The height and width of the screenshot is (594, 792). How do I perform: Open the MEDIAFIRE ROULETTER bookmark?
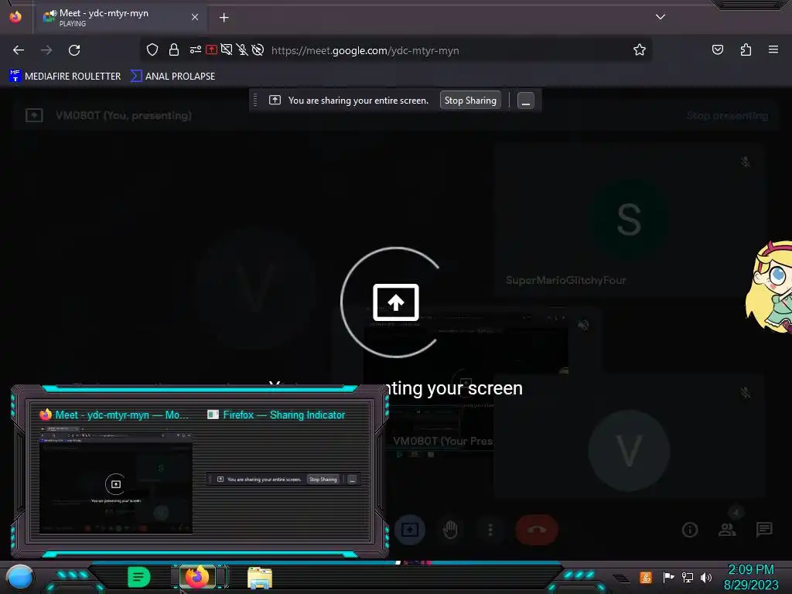(x=65, y=76)
